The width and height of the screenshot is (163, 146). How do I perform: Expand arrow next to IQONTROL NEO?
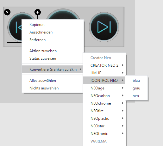(122, 80)
